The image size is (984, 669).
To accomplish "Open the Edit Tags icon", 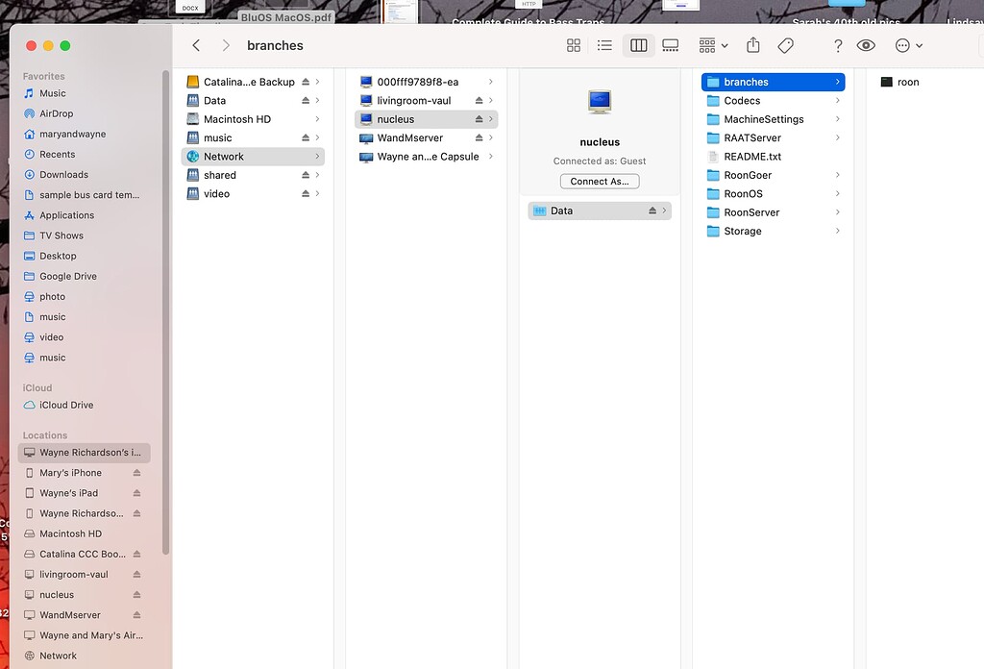I will [785, 45].
